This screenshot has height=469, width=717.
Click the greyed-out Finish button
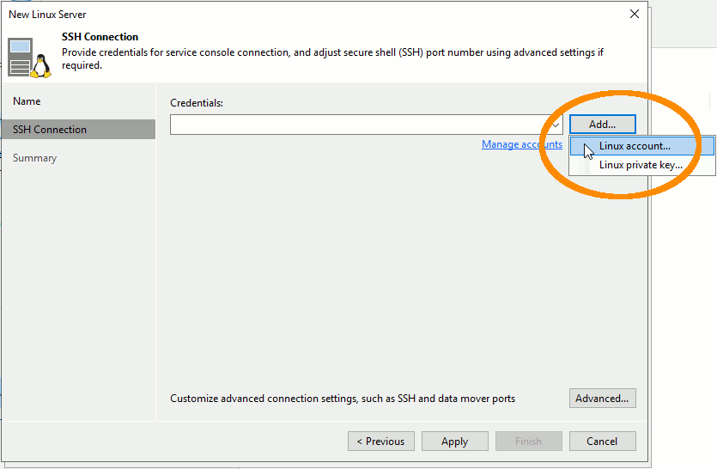point(528,442)
